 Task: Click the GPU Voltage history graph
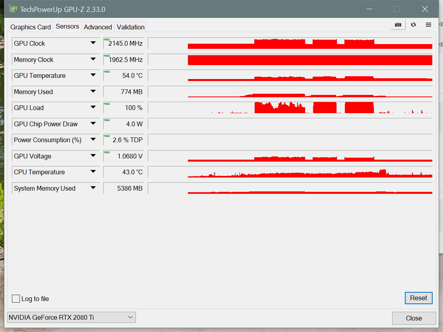click(290, 156)
